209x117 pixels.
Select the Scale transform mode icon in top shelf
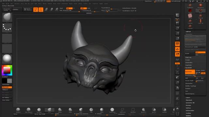[x=51, y=9]
